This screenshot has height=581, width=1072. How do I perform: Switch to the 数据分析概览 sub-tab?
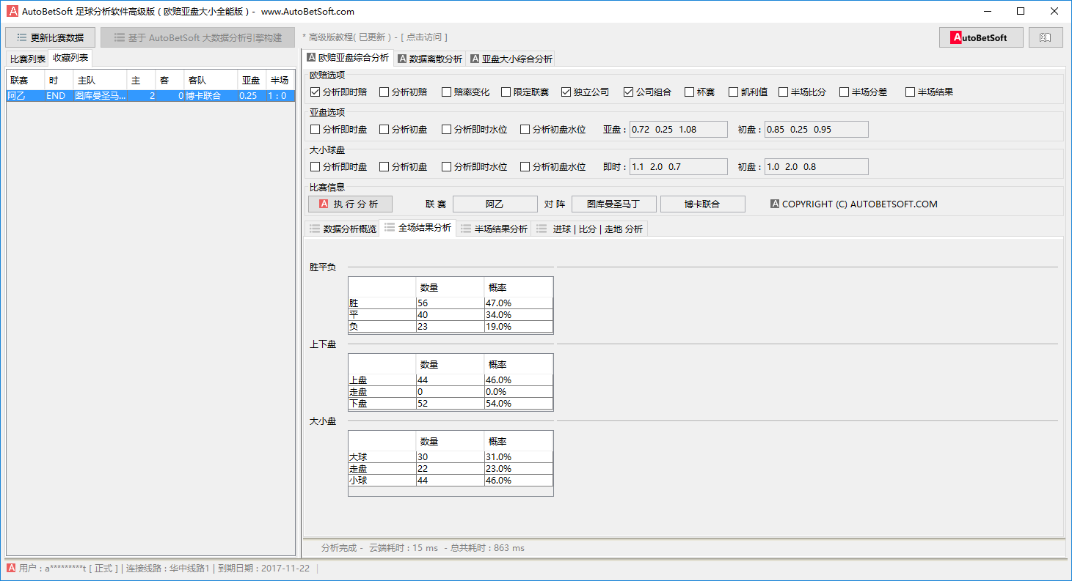coord(343,229)
